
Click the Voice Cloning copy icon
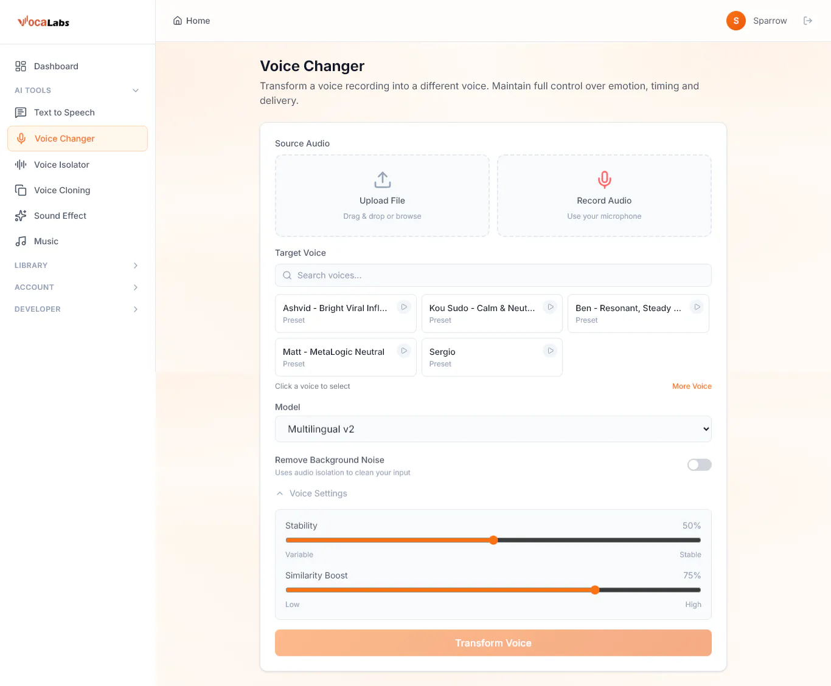[x=21, y=190]
